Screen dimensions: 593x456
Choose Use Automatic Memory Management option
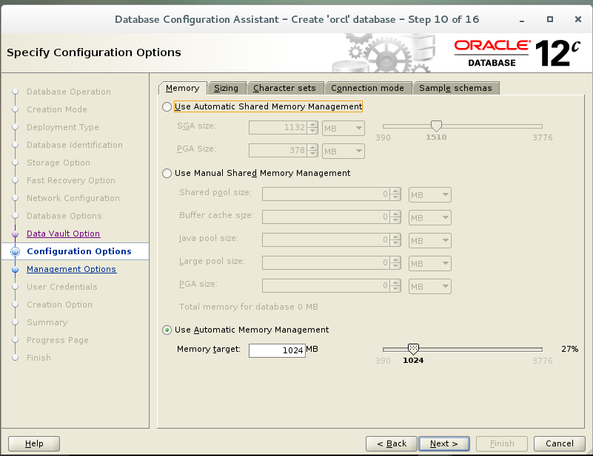(x=166, y=330)
